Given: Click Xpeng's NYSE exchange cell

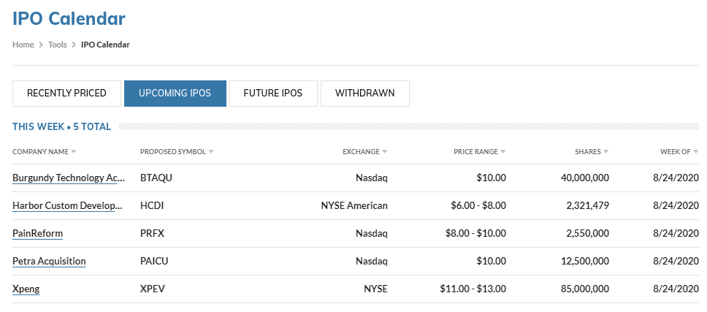Looking at the screenshot, I should 375,289.
